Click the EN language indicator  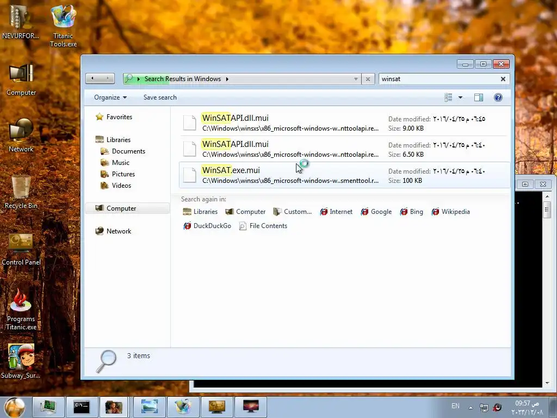tap(455, 406)
